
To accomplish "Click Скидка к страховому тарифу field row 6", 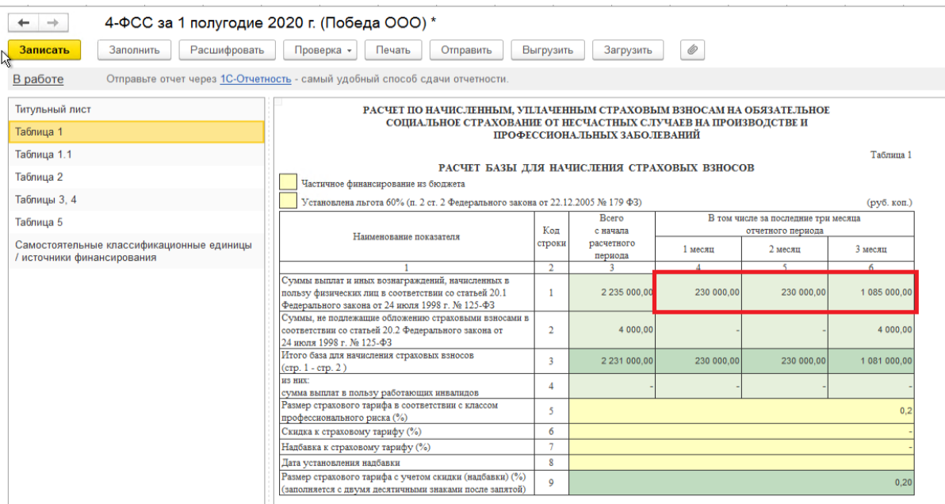I will (741, 432).
